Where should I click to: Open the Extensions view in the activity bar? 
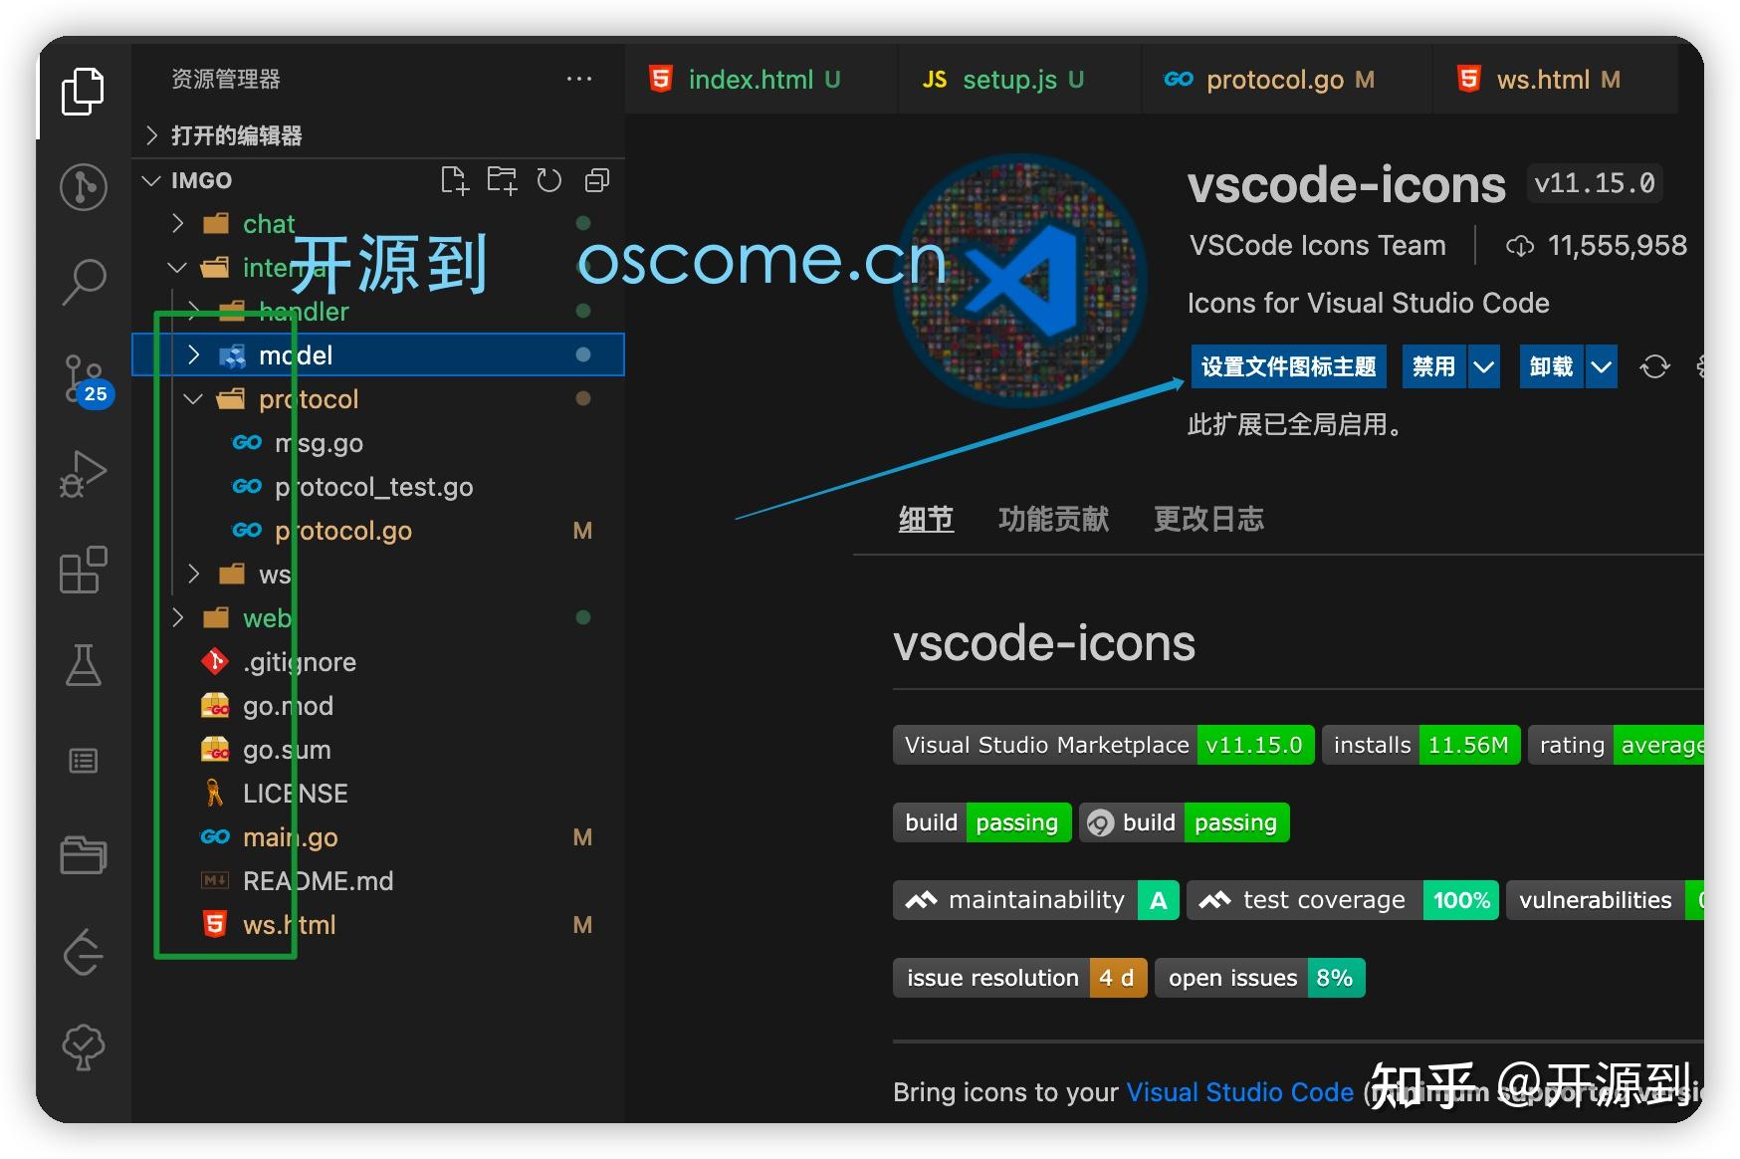click(84, 571)
